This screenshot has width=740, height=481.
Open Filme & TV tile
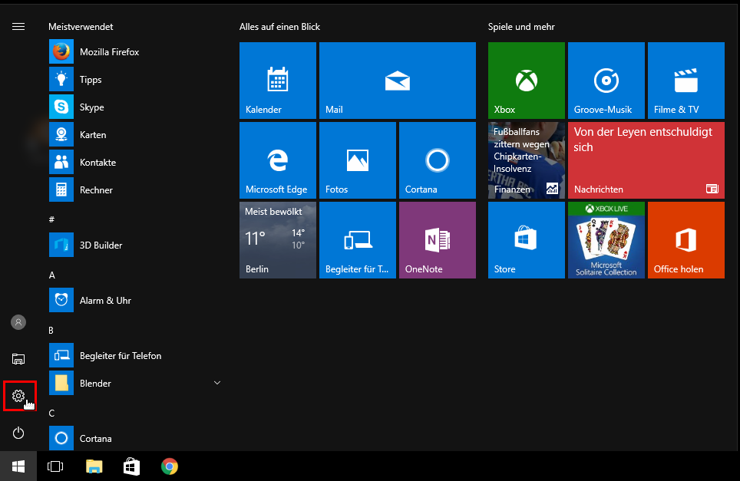point(685,80)
